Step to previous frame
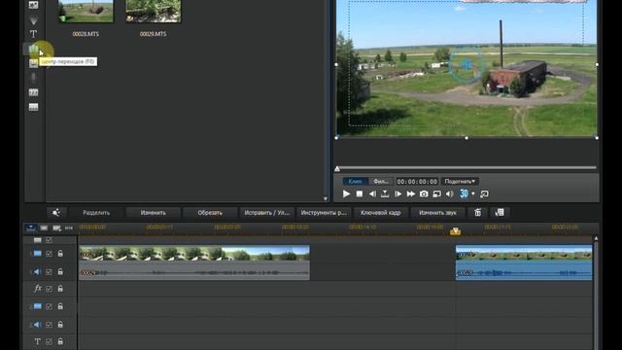Screen dimensions: 622x350 pyautogui.click(x=372, y=194)
